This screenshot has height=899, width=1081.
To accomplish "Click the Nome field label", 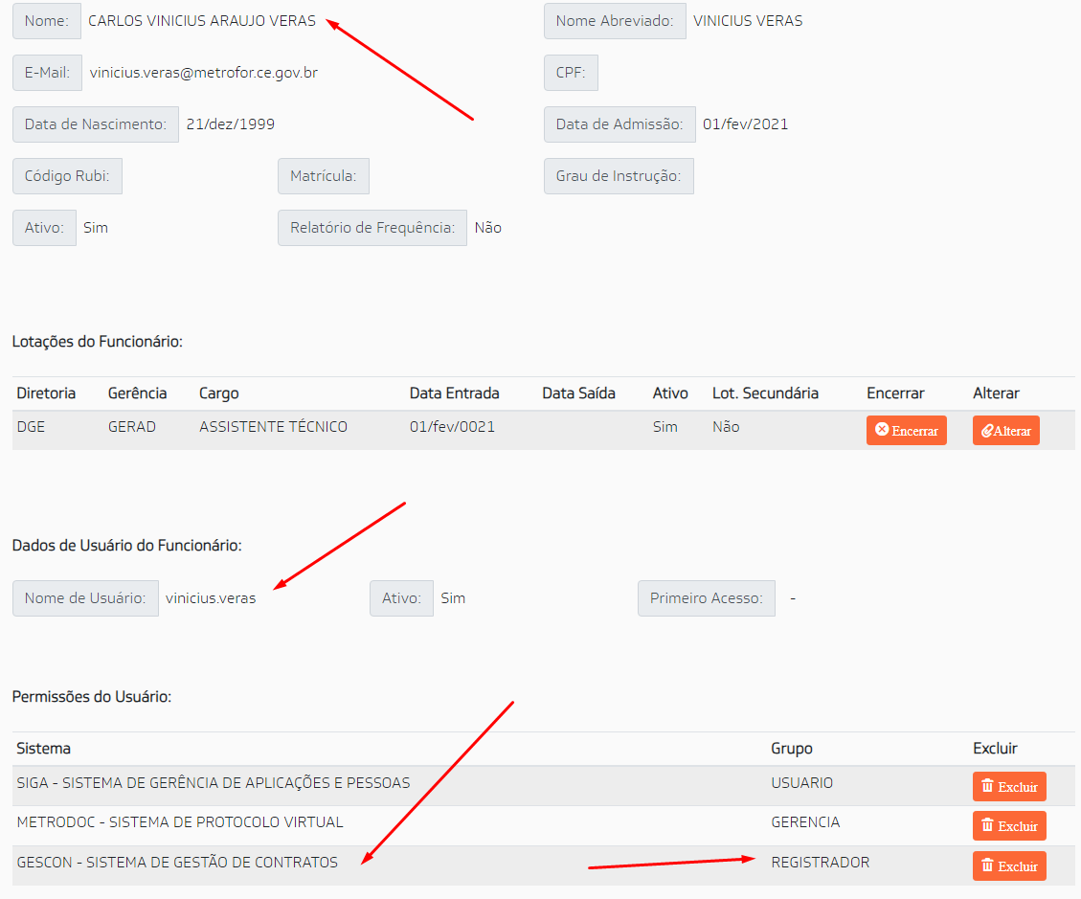I will [x=47, y=21].
